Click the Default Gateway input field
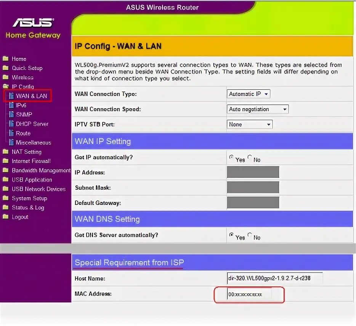The width and height of the screenshot is (356, 326). pyautogui.click(x=253, y=203)
